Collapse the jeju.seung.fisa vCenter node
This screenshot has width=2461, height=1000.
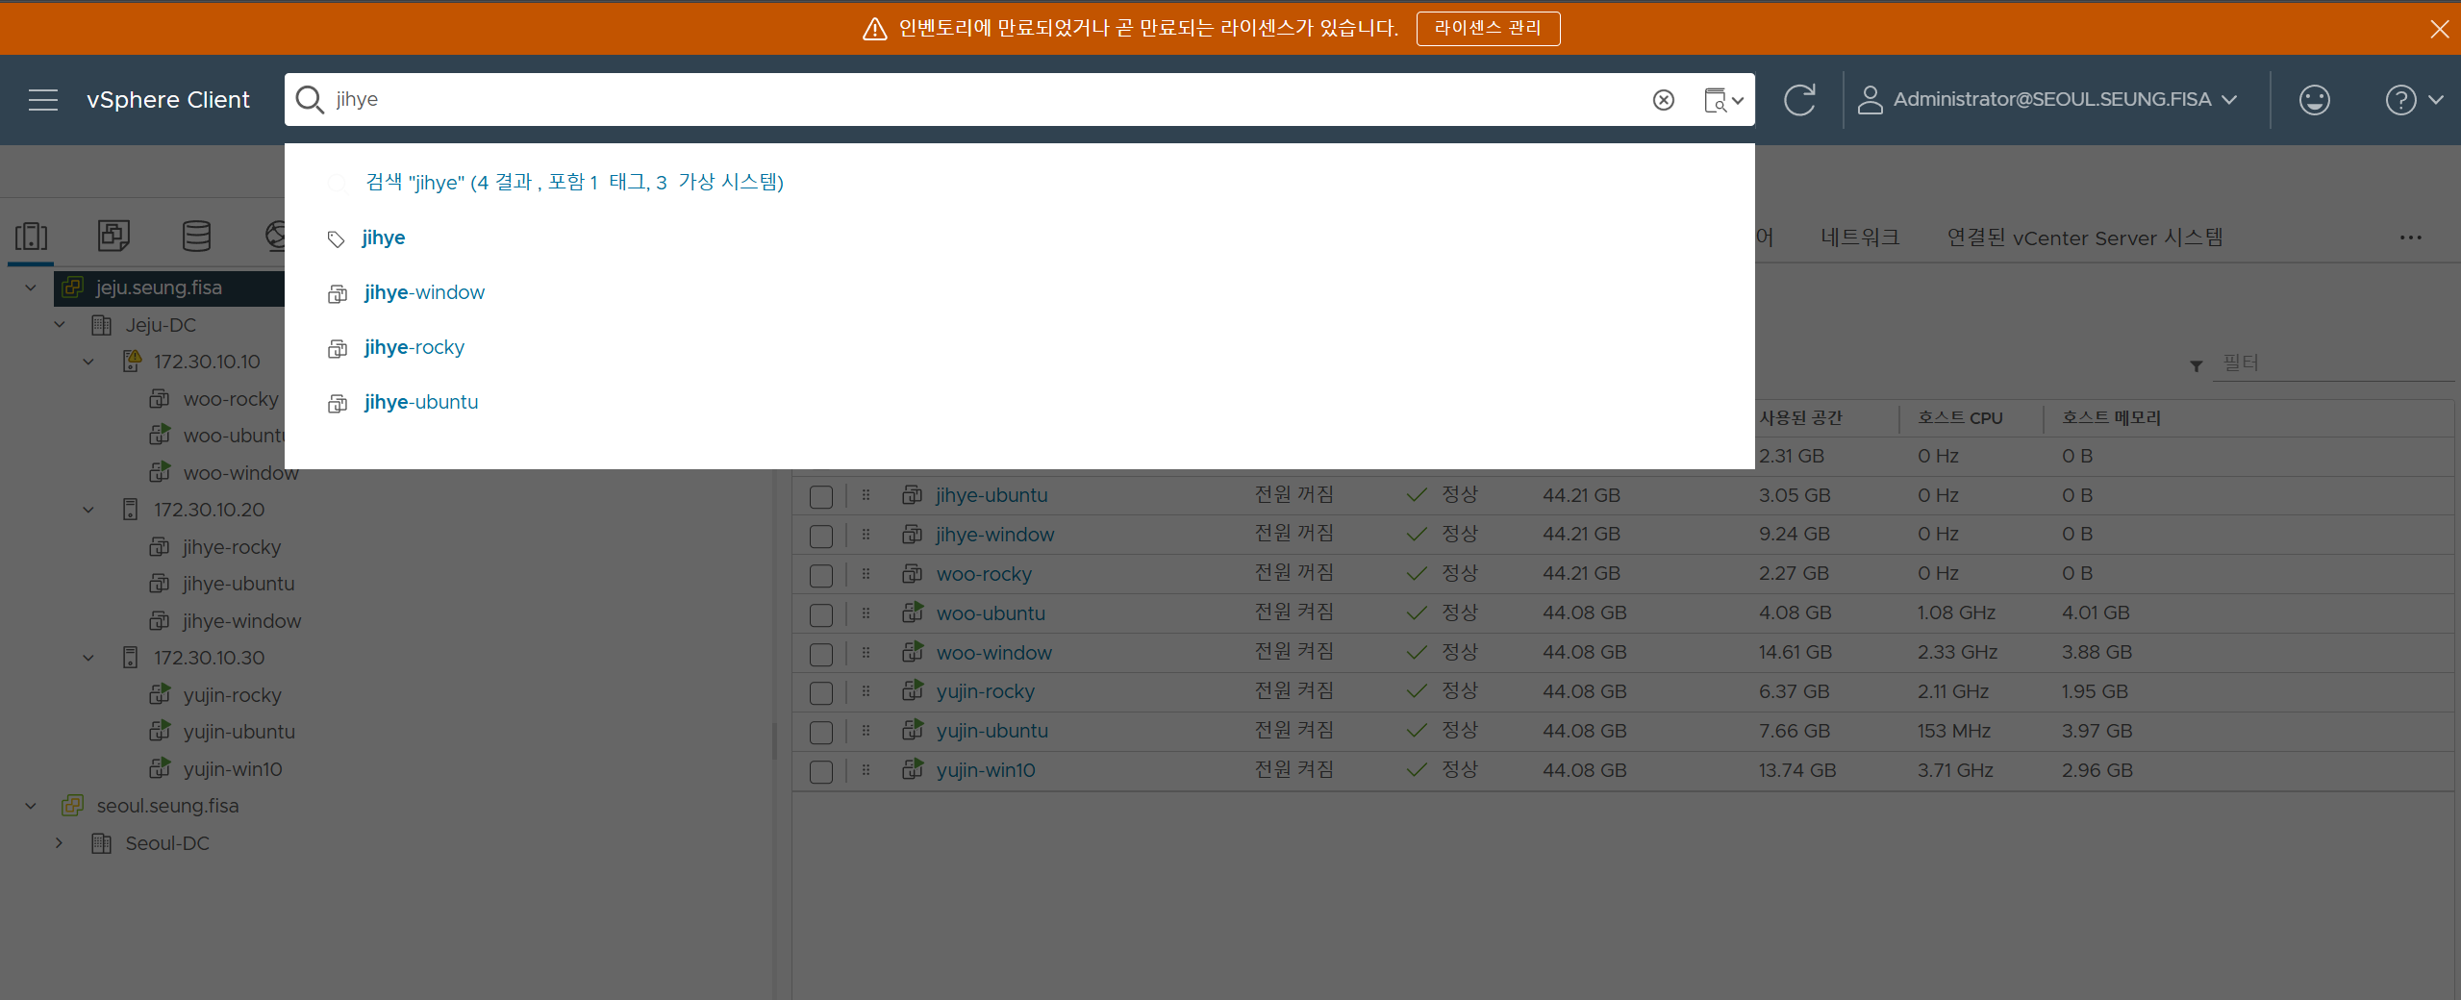pos(31,287)
